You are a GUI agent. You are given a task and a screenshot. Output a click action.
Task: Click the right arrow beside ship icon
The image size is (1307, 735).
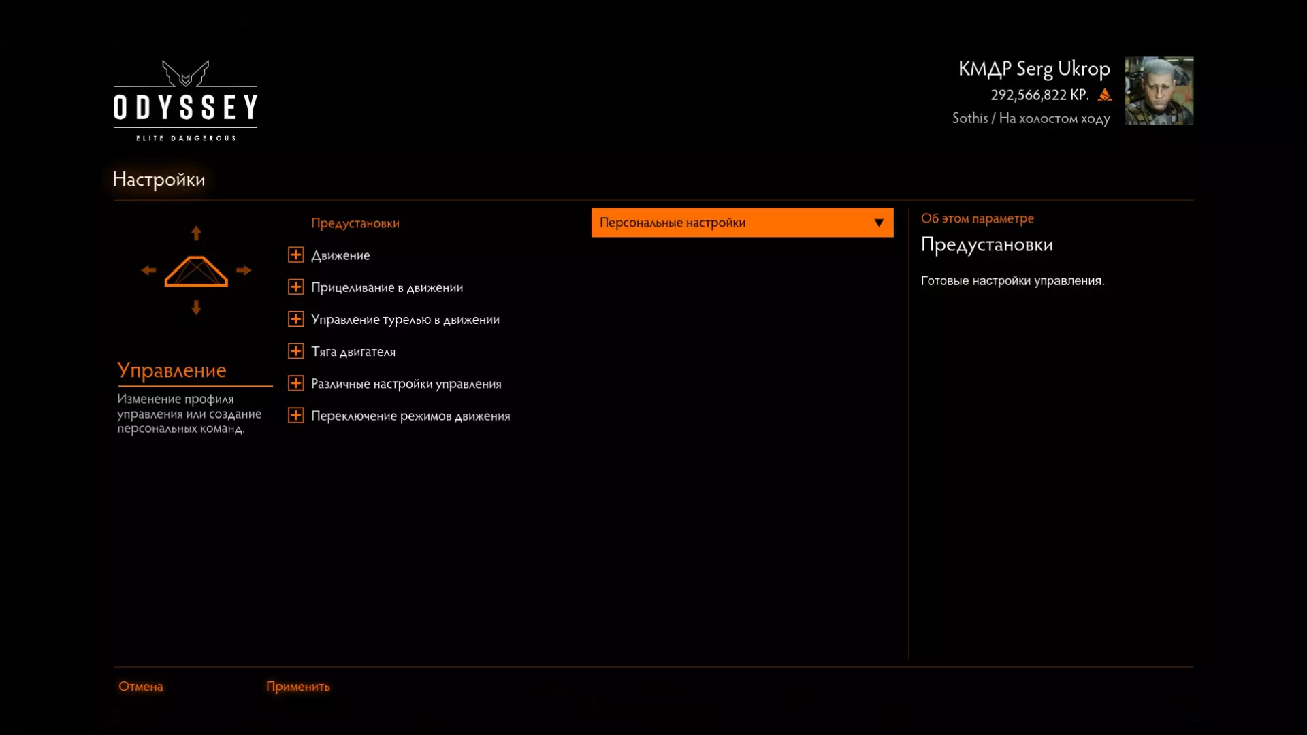[x=244, y=271]
